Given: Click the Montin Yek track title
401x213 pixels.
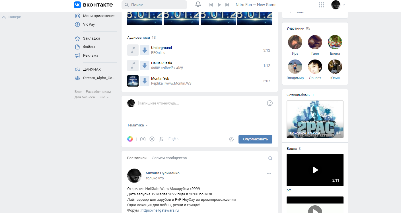Looking at the screenshot, I should [x=160, y=79].
